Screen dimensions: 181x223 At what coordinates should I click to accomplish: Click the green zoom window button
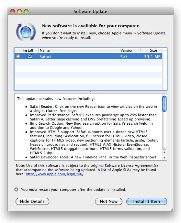tap(26, 11)
